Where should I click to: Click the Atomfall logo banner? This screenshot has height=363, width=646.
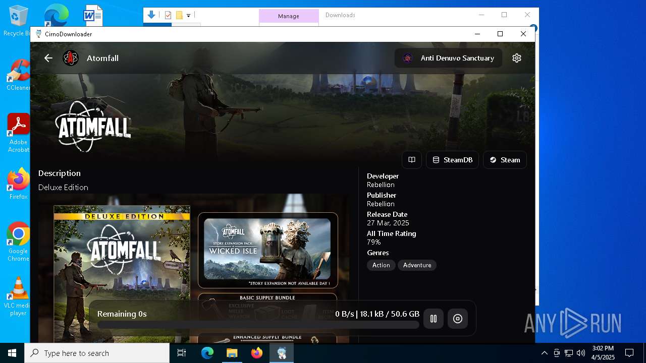click(x=93, y=126)
